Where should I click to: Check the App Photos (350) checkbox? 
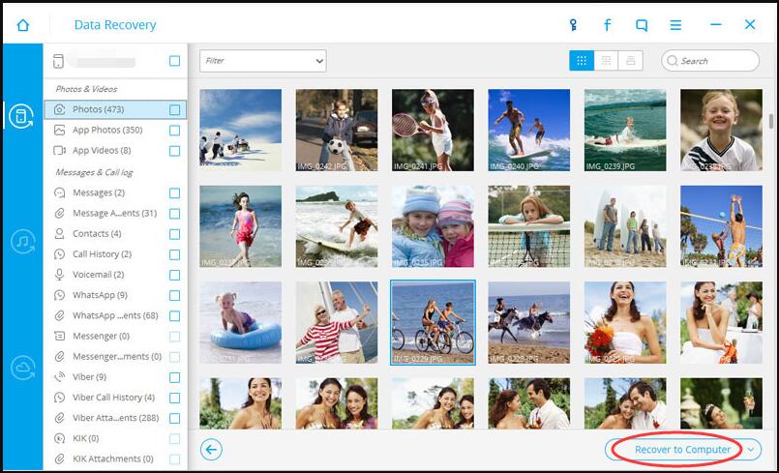[x=174, y=131]
